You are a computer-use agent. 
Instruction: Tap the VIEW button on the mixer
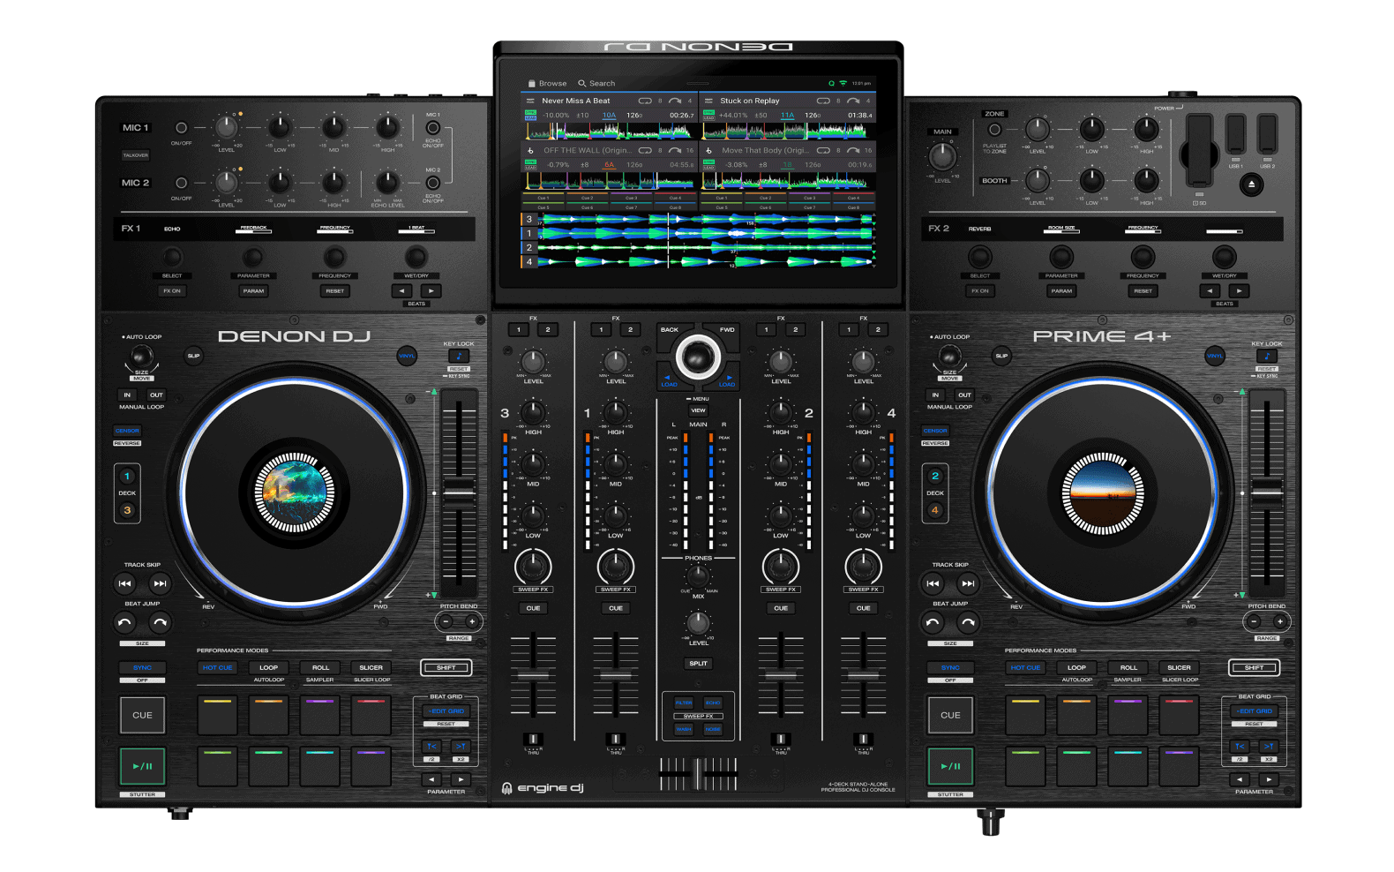(698, 410)
